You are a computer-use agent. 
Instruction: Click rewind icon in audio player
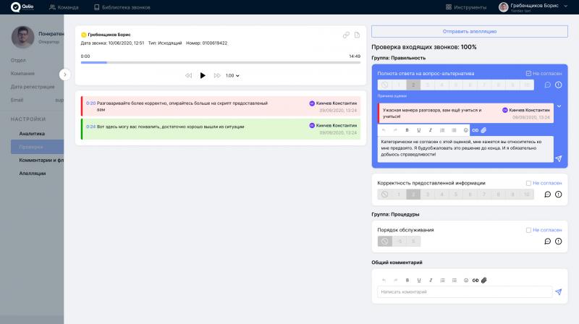(188, 75)
